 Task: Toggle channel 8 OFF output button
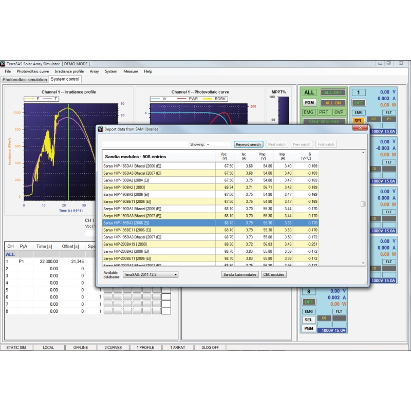click(309, 302)
